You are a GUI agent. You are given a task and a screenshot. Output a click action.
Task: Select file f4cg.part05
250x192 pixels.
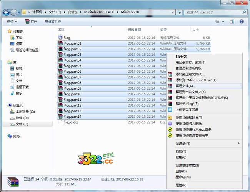point(72,66)
